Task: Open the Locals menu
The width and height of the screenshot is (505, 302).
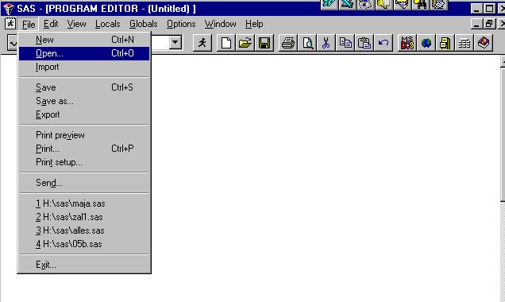Action: tap(107, 24)
